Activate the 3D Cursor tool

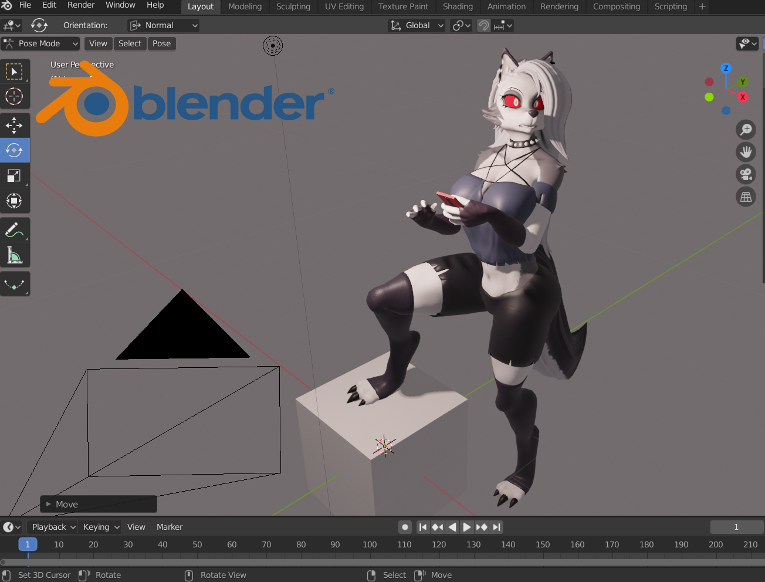pyautogui.click(x=14, y=96)
